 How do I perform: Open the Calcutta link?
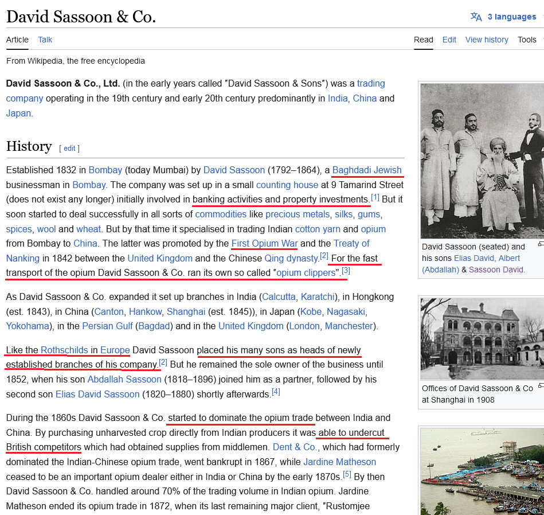[279, 297]
